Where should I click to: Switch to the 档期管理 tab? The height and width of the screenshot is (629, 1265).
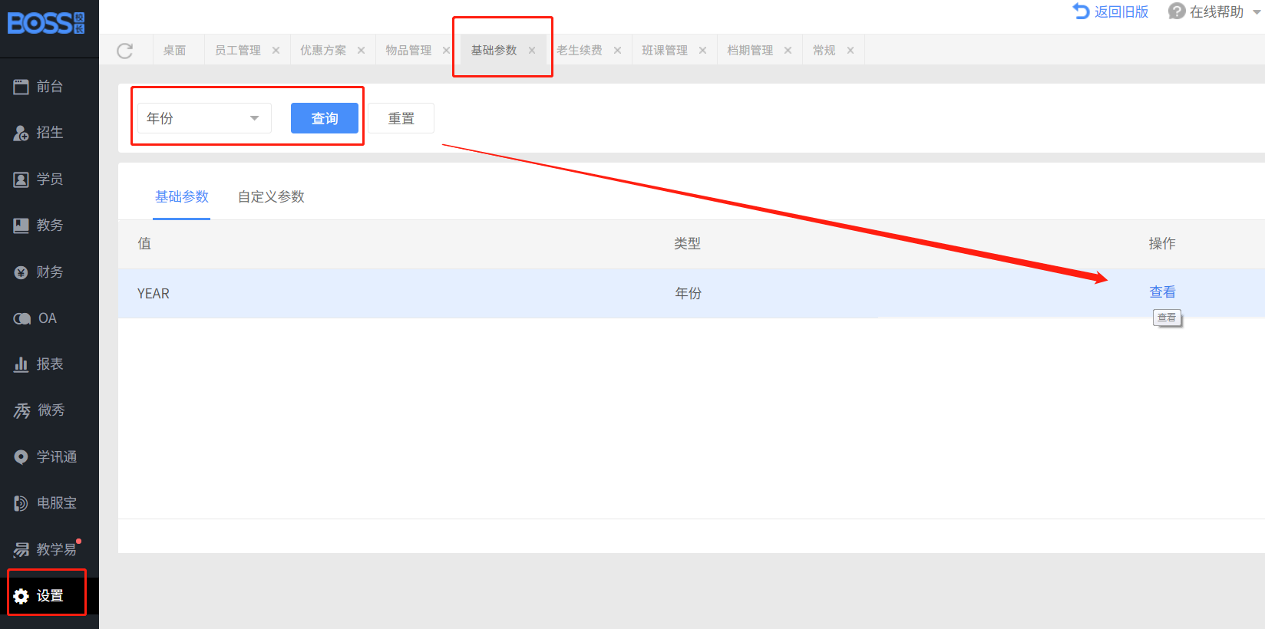click(x=750, y=51)
